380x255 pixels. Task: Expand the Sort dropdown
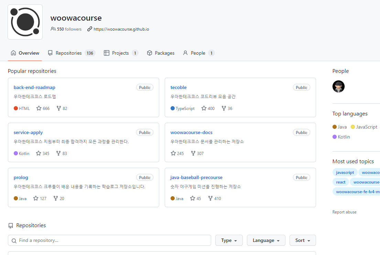303,241
